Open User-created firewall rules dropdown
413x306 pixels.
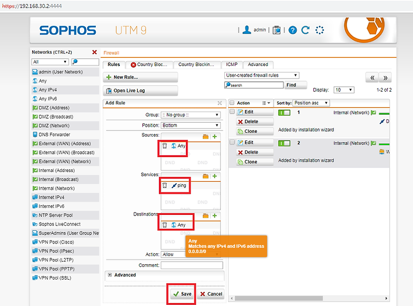pyautogui.click(x=262, y=75)
